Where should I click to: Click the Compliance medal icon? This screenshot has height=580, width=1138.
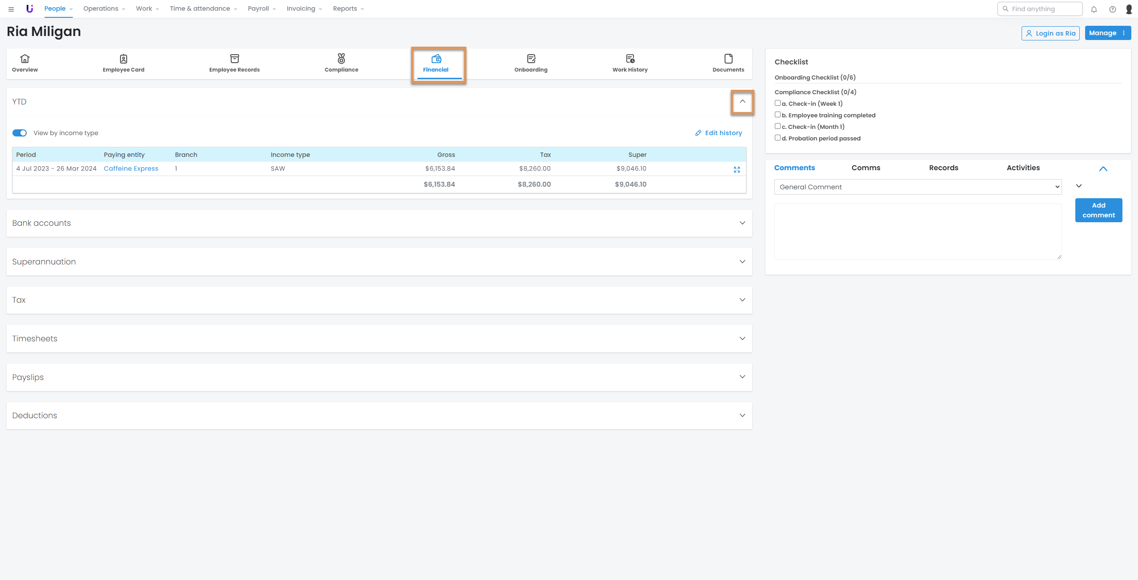(x=341, y=59)
